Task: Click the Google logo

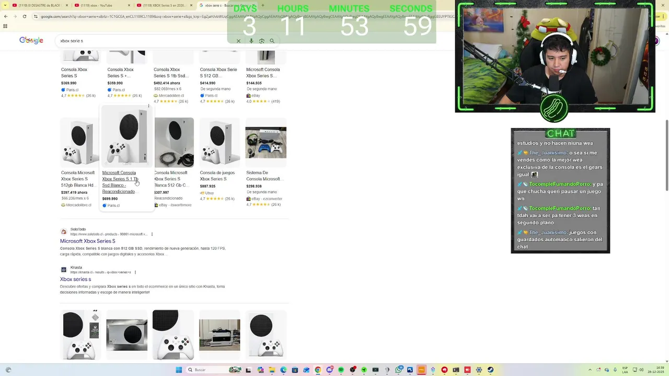Action: pos(31,41)
